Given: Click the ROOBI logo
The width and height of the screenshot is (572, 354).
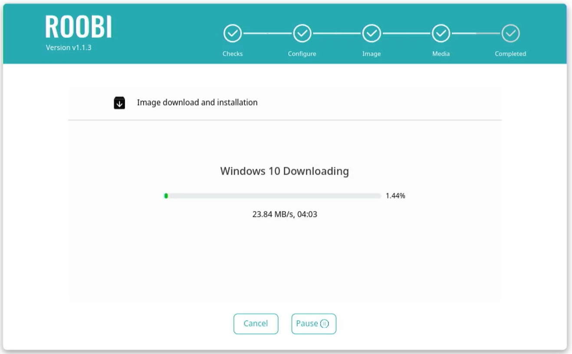Looking at the screenshot, I should [79, 26].
